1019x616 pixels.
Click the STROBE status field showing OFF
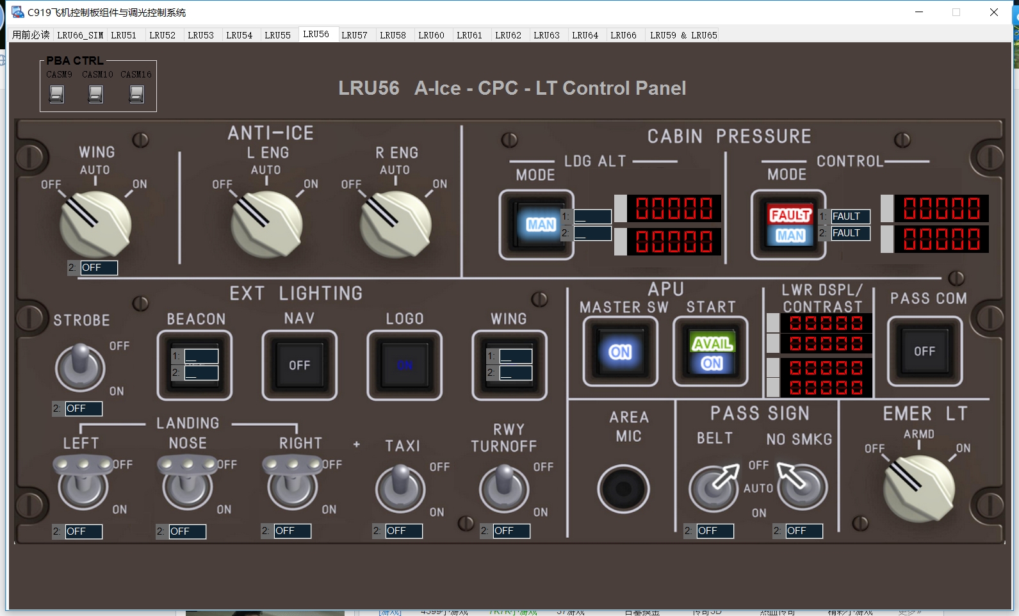click(x=83, y=409)
